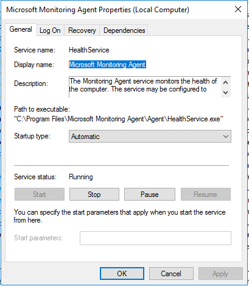Click the Apply button

pos(220,274)
